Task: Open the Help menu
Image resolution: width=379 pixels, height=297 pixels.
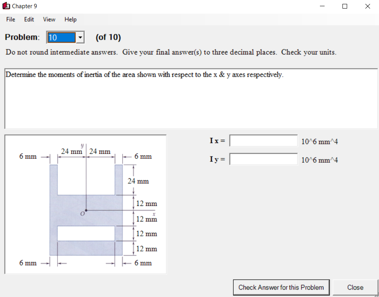Action: [70, 19]
